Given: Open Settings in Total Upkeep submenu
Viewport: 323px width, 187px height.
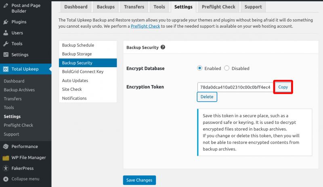Looking at the screenshot, I should pyautogui.click(x=12, y=116).
